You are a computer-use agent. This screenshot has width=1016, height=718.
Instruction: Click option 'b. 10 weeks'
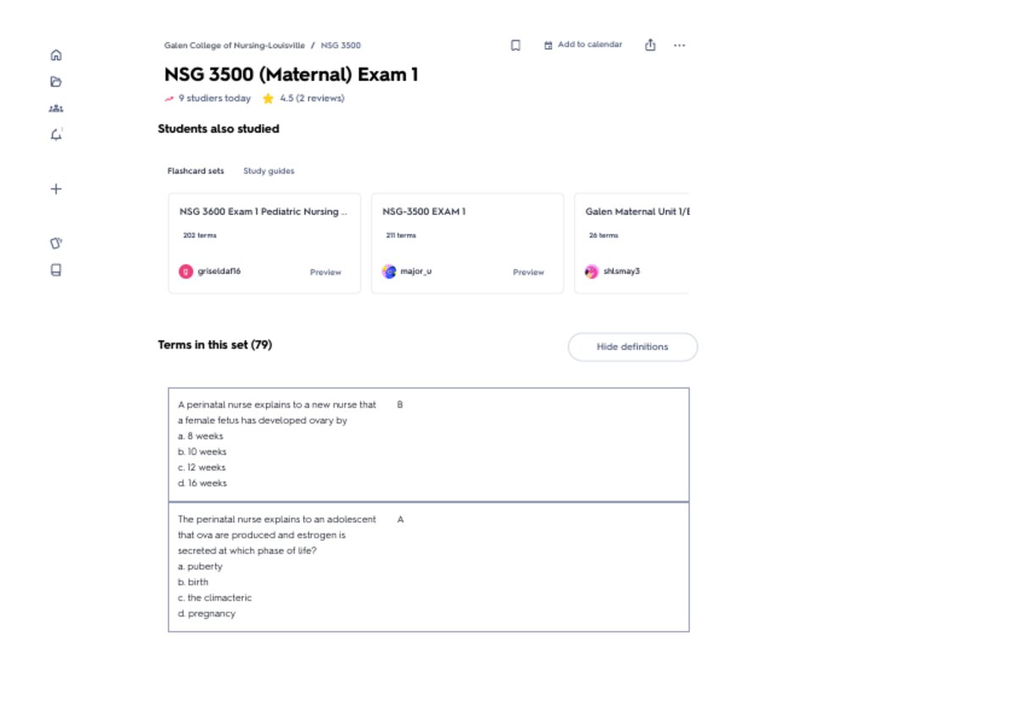point(202,452)
